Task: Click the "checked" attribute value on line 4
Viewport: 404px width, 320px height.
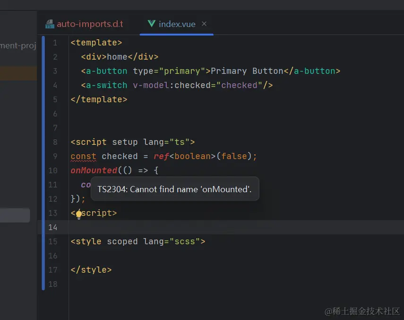Action: [x=239, y=85]
